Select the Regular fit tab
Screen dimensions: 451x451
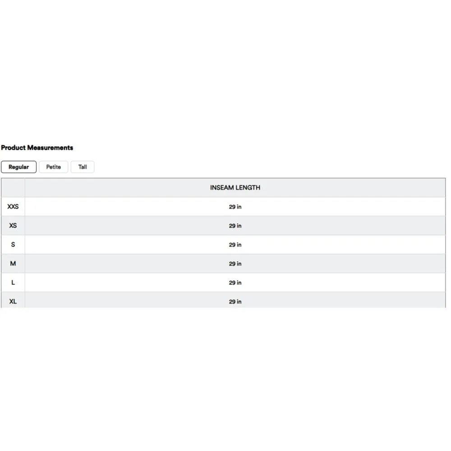click(x=18, y=167)
